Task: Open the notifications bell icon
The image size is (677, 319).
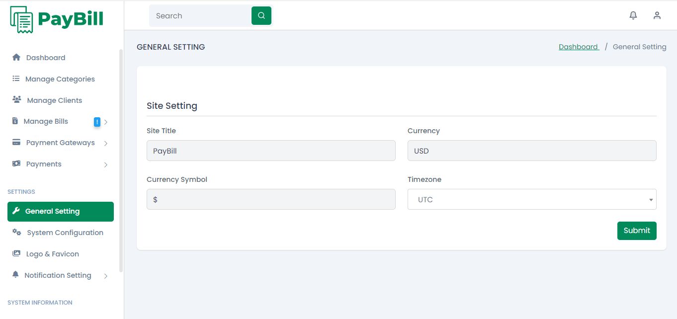Action: tap(633, 15)
